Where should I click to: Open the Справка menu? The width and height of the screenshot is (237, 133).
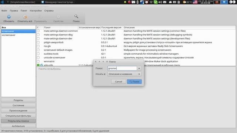pos(49,11)
